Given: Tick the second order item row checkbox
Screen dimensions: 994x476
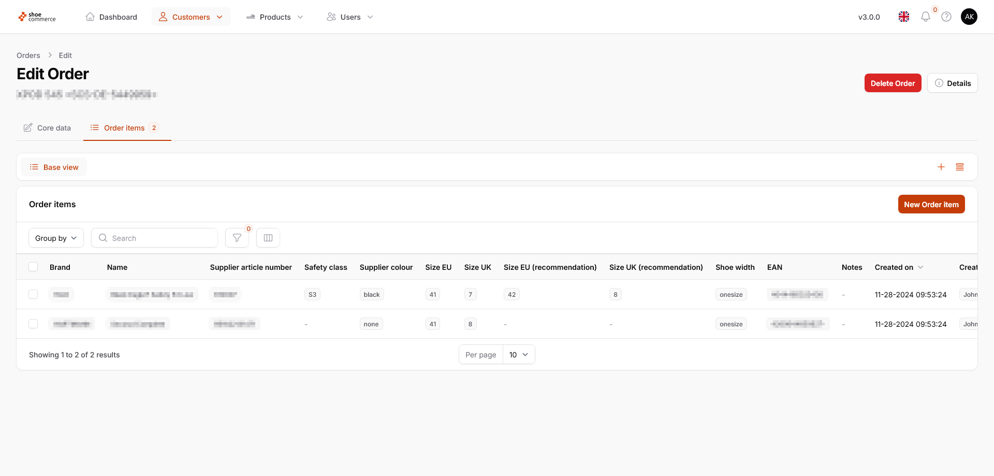Looking at the screenshot, I should [33, 324].
